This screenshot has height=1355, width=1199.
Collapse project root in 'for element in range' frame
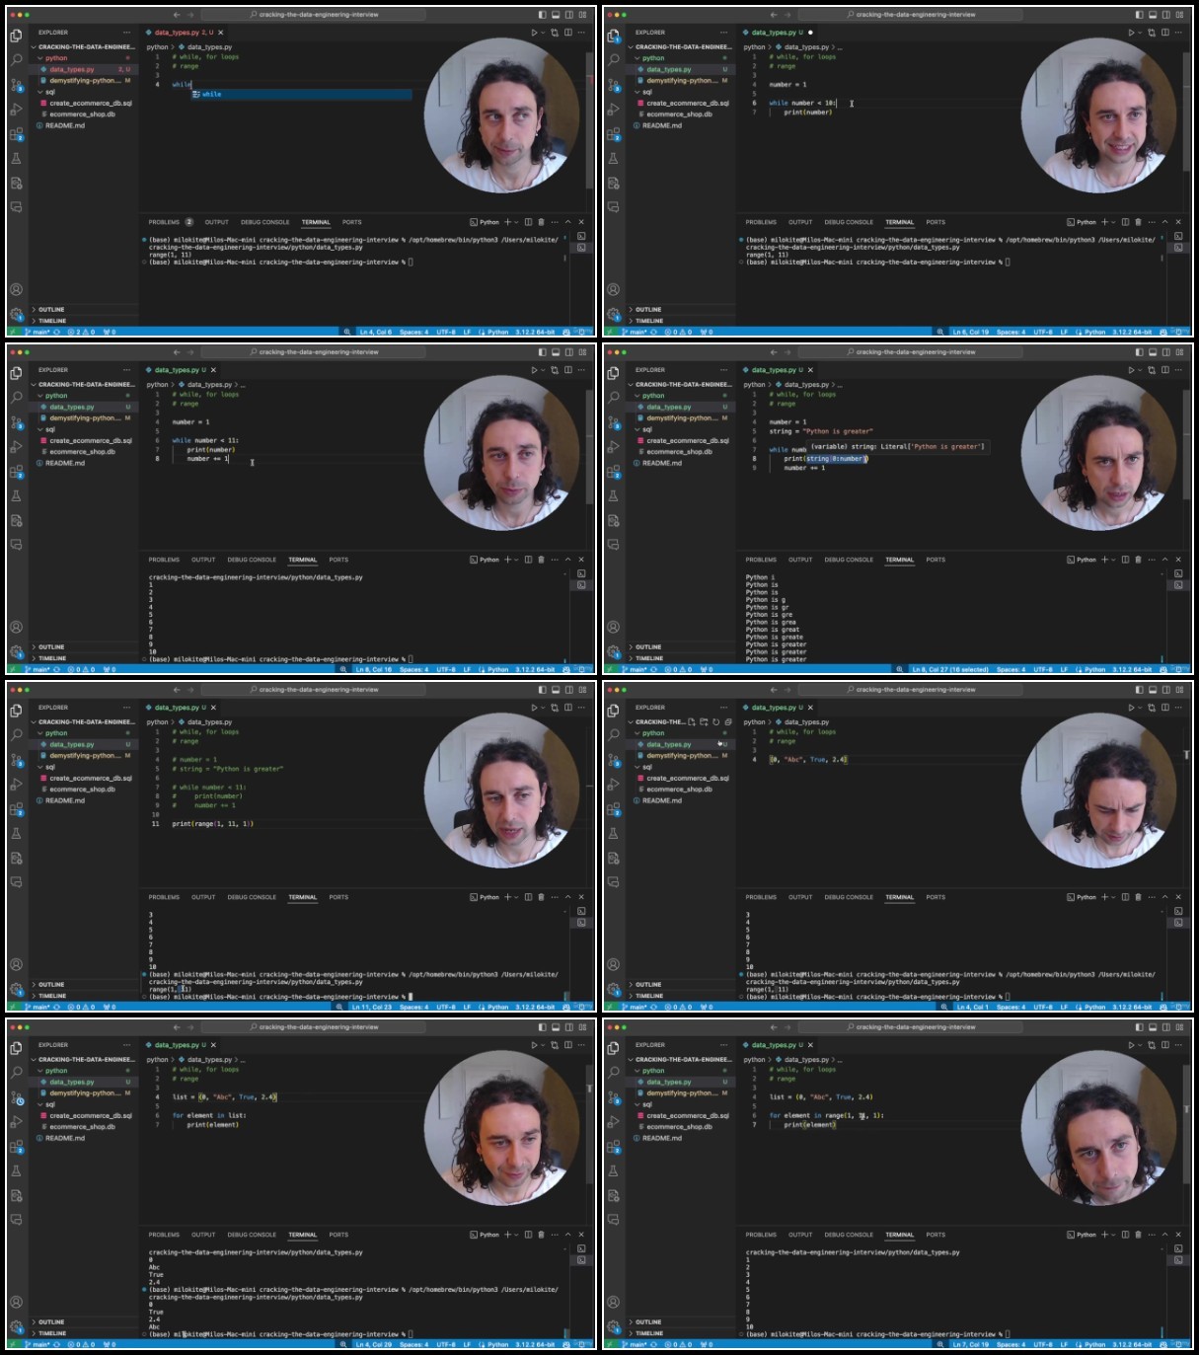tap(681, 1060)
